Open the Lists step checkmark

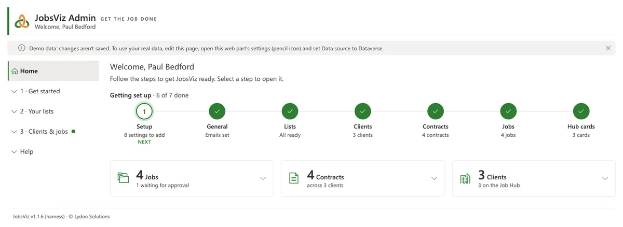(290, 111)
